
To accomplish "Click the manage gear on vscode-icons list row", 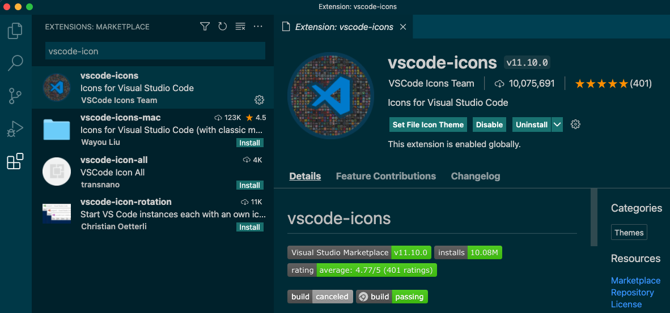I will click(259, 100).
